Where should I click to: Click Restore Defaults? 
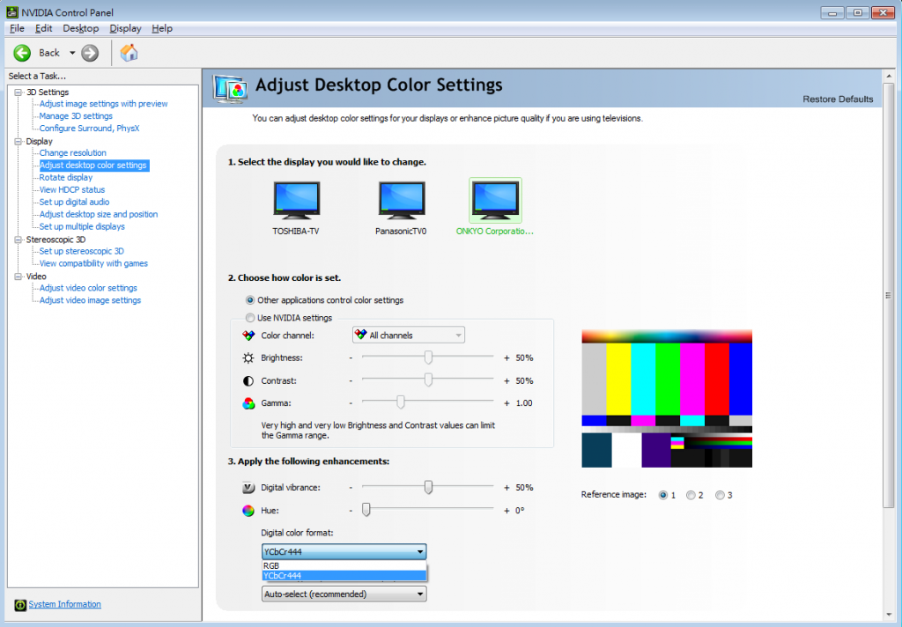coord(838,99)
